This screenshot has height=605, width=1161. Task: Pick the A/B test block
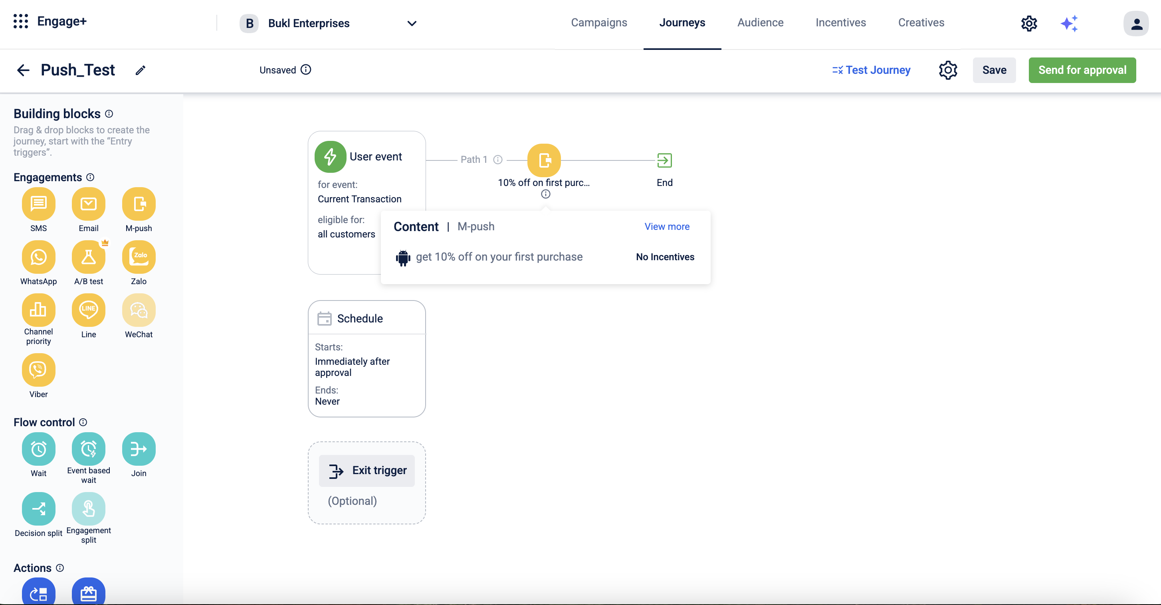click(x=88, y=258)
